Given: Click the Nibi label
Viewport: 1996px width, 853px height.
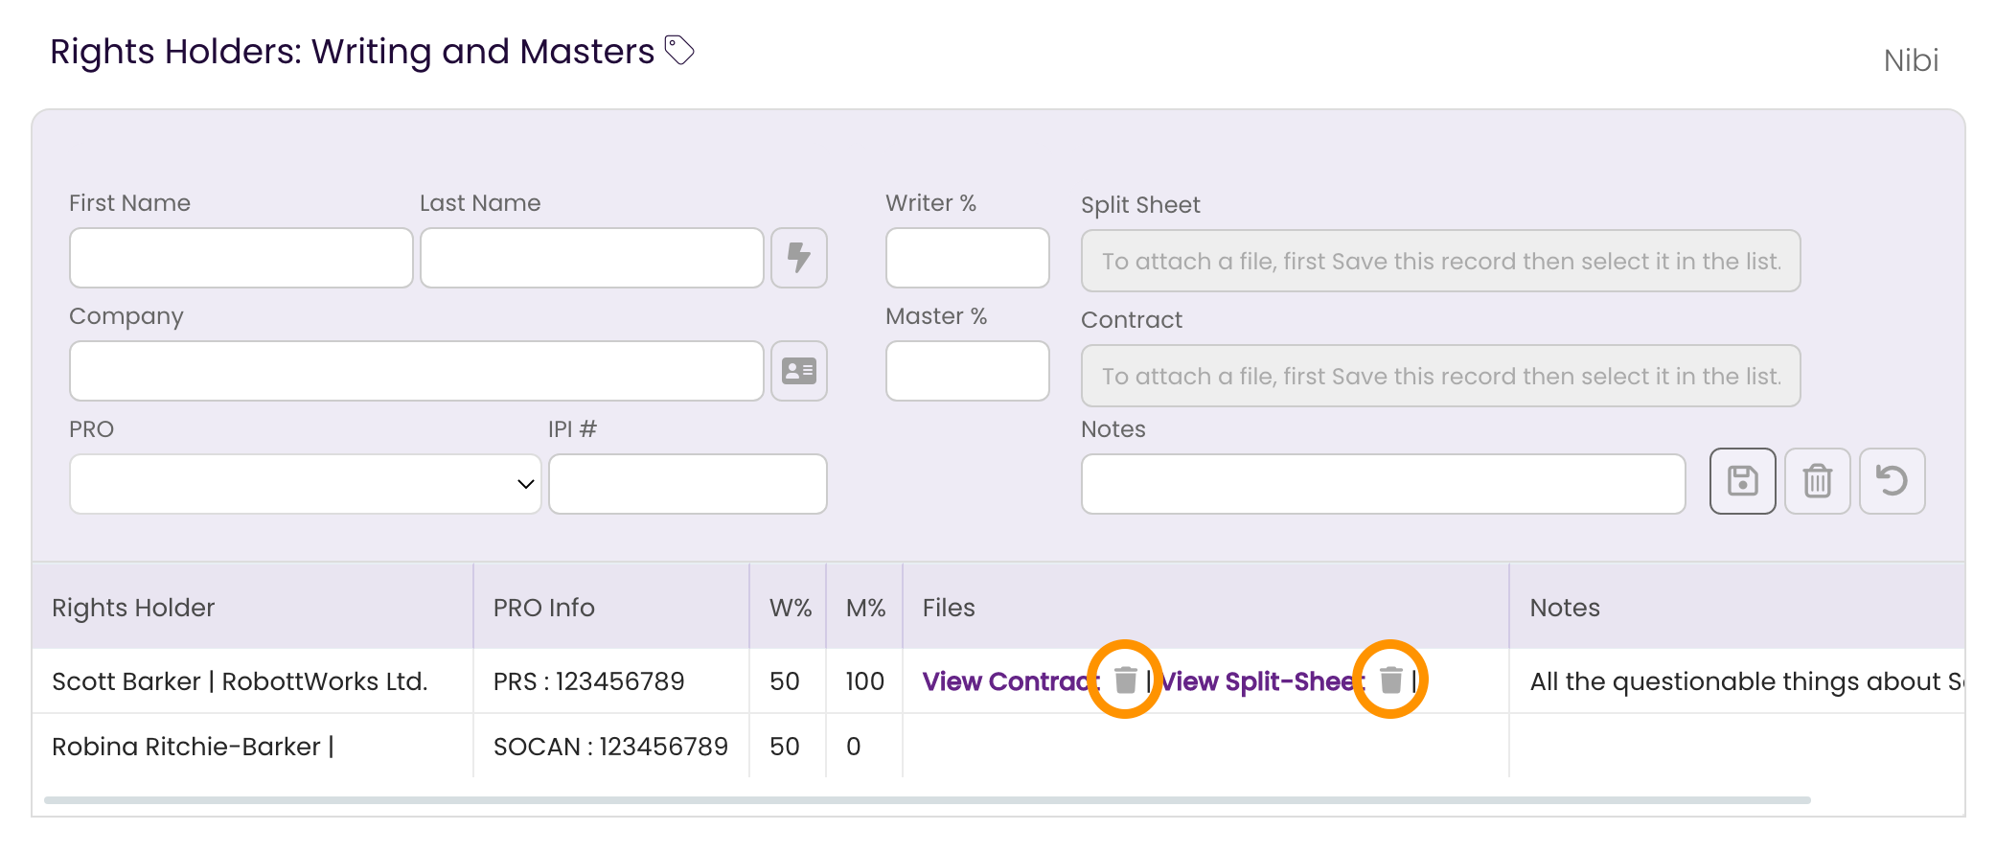Looking at the screenshot, I should click(x=1911, y=60).
